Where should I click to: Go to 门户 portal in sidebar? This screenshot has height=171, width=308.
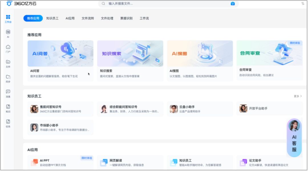[x=8, y=49]
